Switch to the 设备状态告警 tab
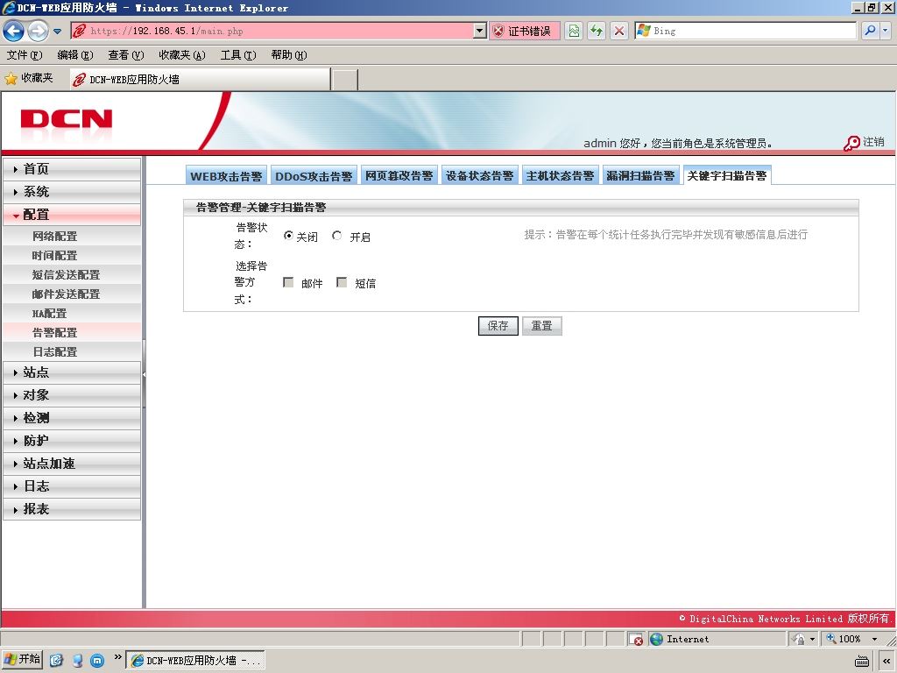The height and width of the screenshot is (673, 897). 479,175
